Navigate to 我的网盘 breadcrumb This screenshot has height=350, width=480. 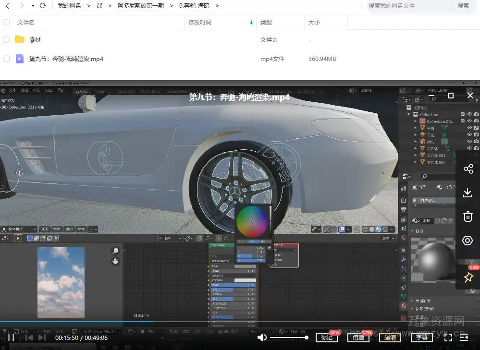pyautogui.click(x=70, y=6)
